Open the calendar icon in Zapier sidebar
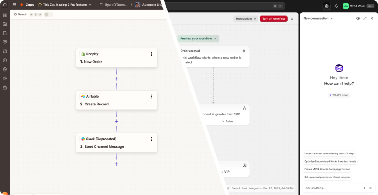The image size is (378, 195). (5, 51)
